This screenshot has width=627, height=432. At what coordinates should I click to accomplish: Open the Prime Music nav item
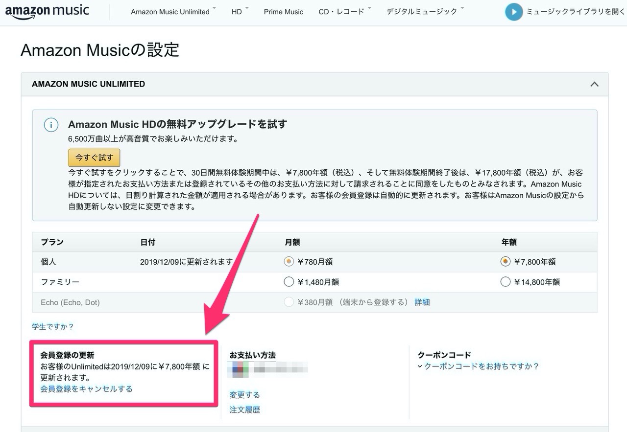point(284,12)
